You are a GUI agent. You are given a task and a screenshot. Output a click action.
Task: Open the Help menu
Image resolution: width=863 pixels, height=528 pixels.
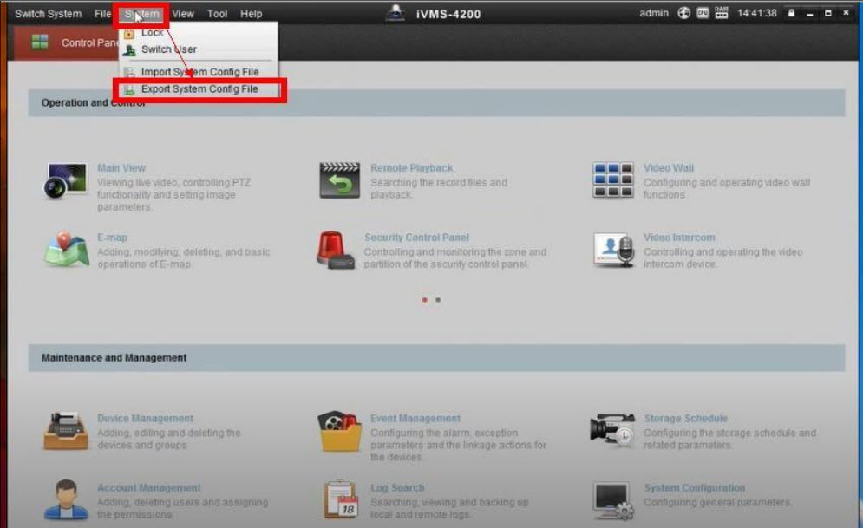(251, 14)
